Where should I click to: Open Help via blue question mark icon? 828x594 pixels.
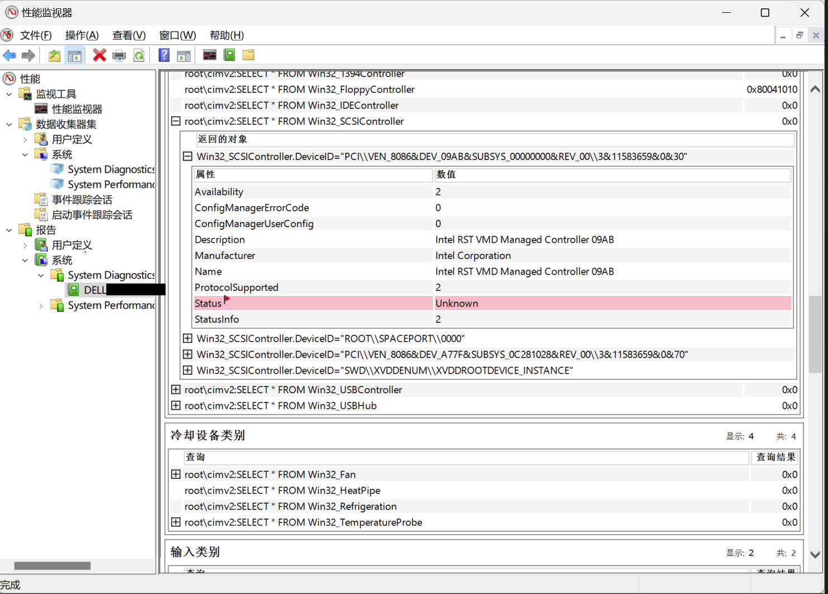click(164, 55)
